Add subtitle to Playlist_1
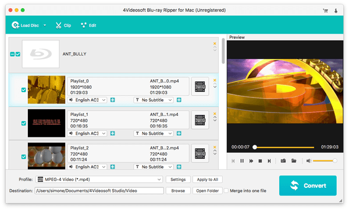 pos(179,133)
